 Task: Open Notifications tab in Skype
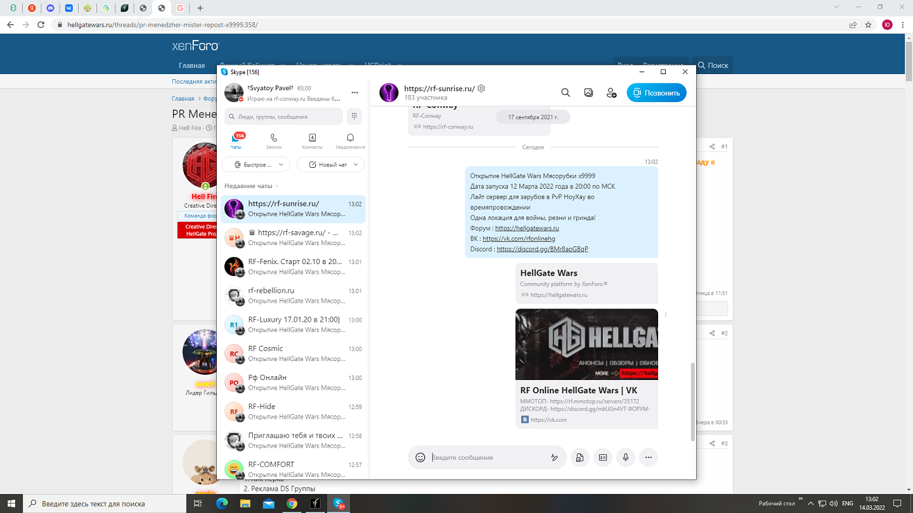[x=350, y=141]
